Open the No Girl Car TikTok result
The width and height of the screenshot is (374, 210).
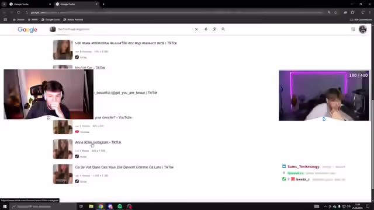coord(90,68)
